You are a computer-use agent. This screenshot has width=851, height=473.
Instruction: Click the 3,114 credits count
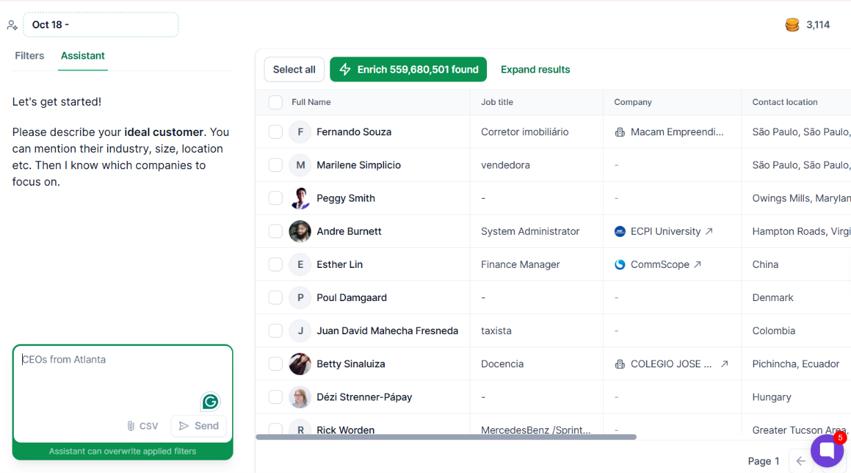click(x=818, y=25)
